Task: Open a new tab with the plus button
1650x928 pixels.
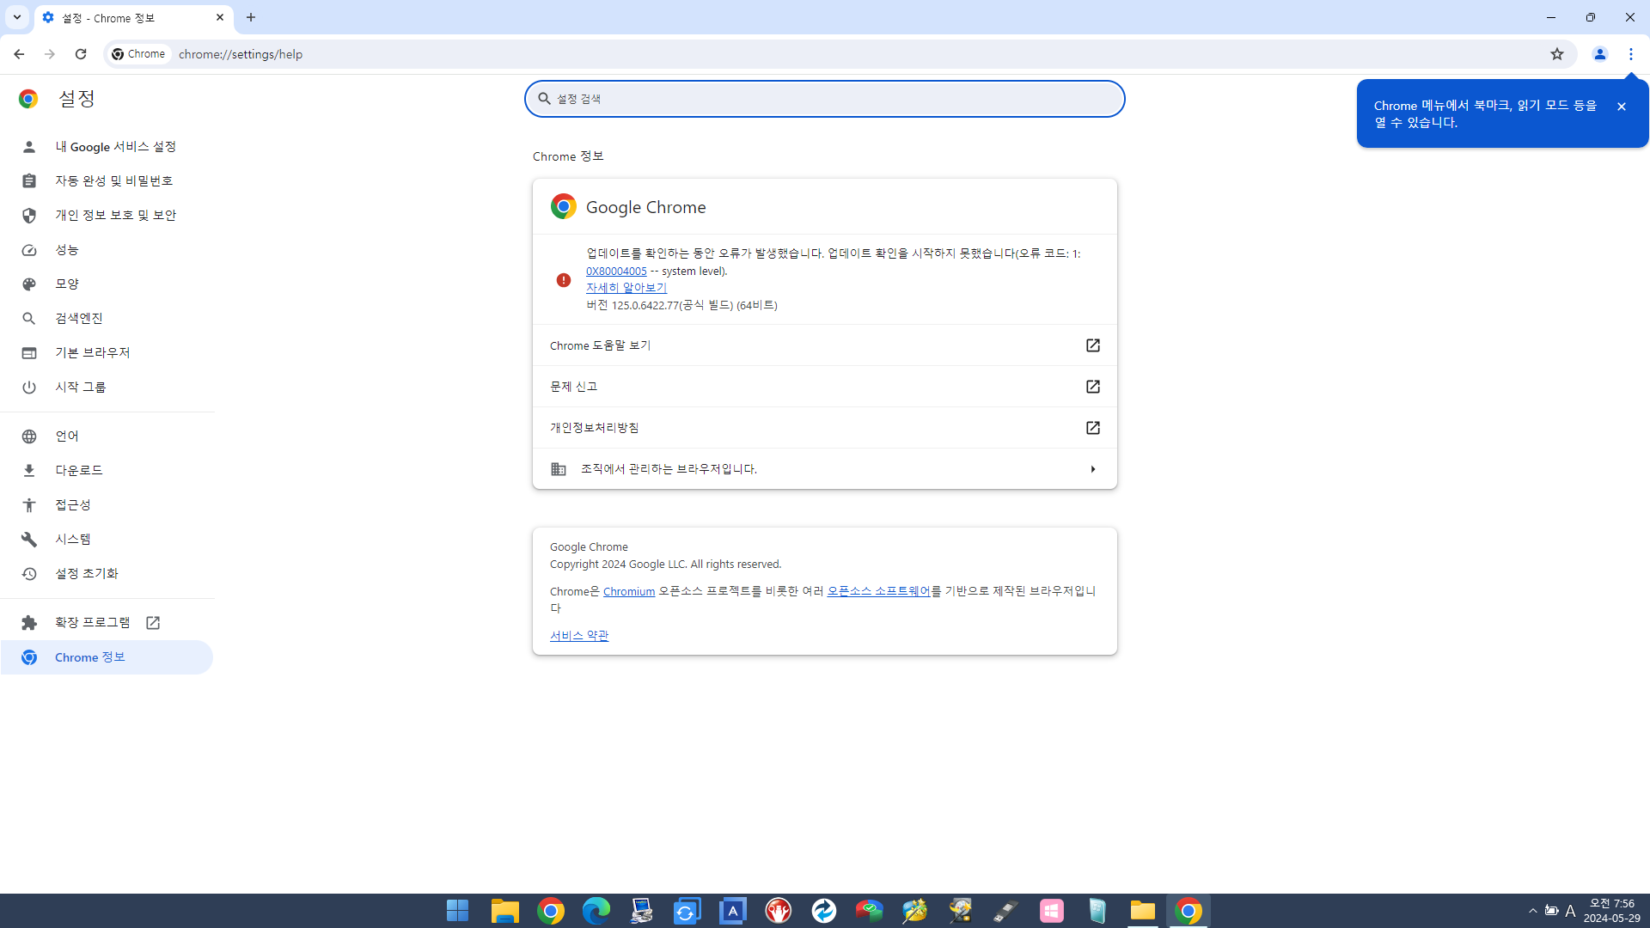Action: click(251, 17)
